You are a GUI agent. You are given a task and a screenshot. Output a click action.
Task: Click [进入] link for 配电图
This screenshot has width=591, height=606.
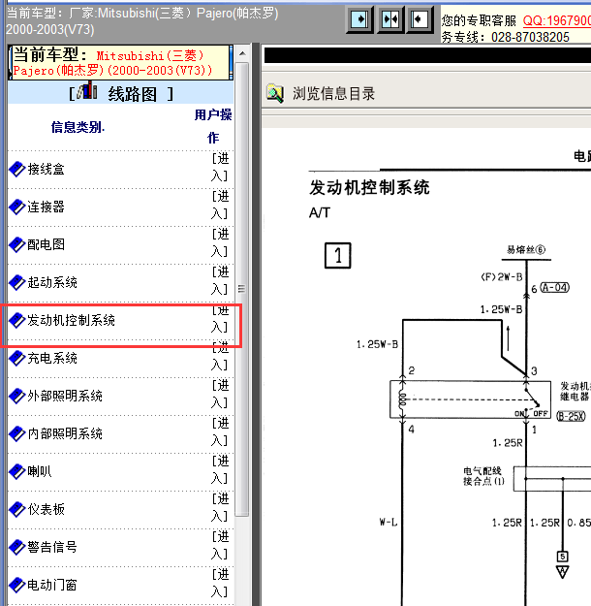(221, 243)
